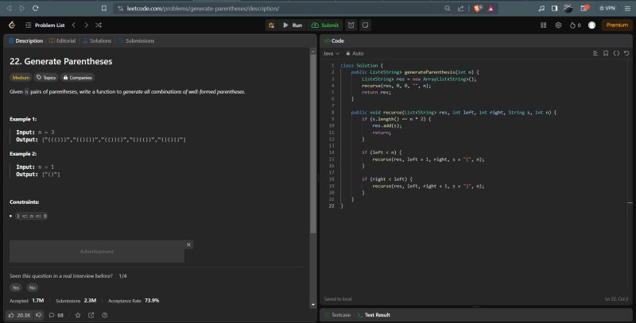Answer No to interview question
Screen dimensions: 636x323
point(33,288)
